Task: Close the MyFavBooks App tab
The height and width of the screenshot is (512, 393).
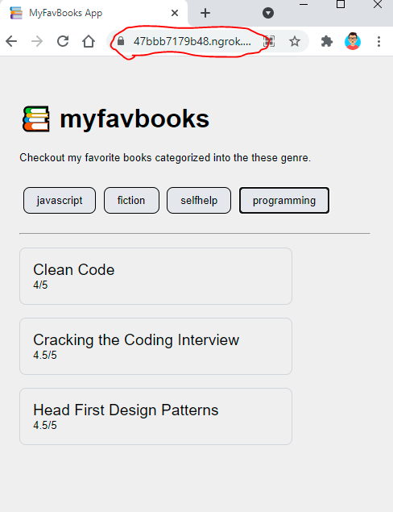Action: tap(175, 13)
